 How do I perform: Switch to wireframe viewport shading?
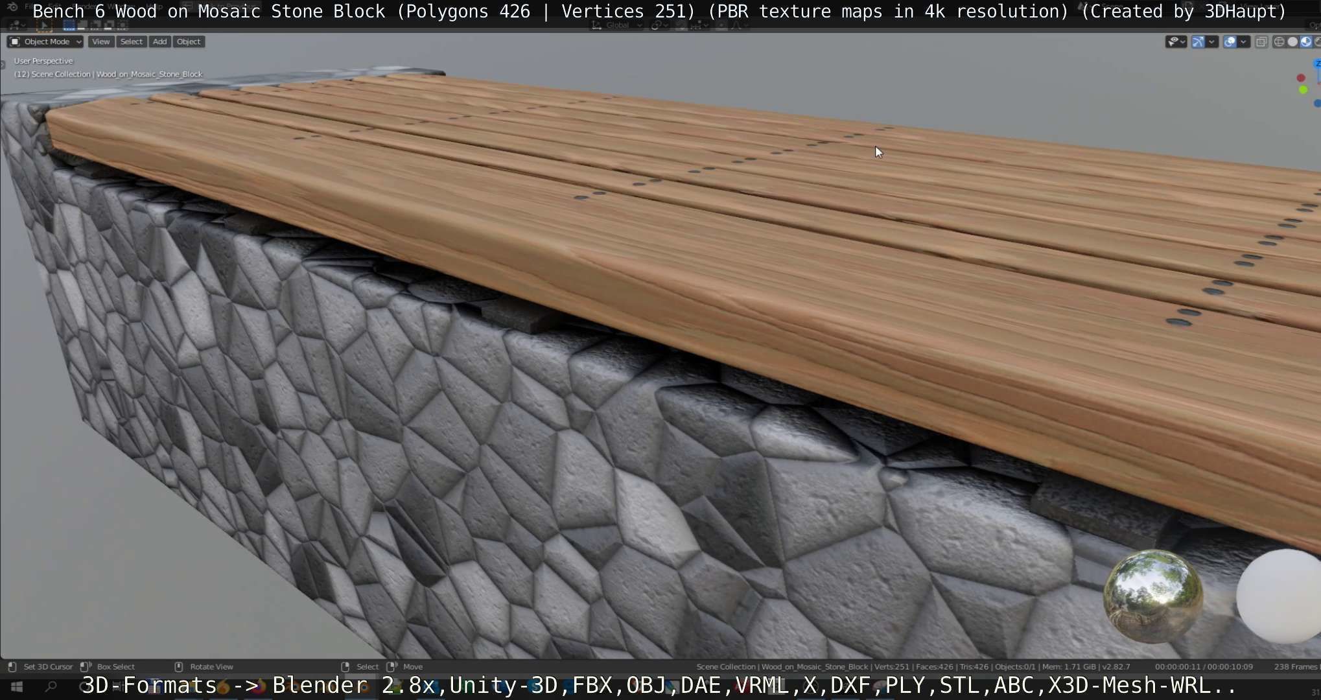click(1279, 42)
